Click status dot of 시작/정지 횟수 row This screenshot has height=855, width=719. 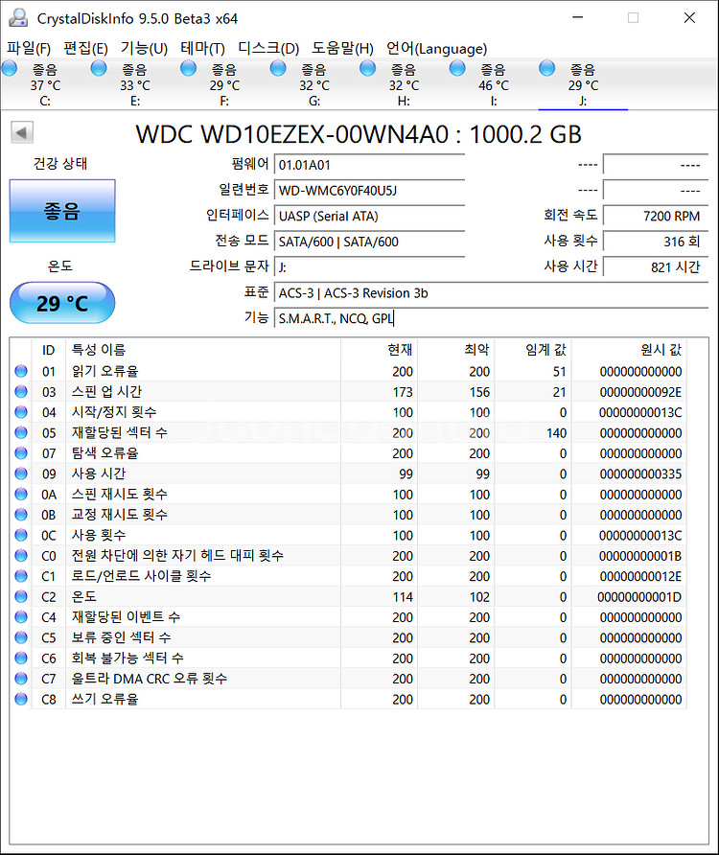click(x=21, y=412)
